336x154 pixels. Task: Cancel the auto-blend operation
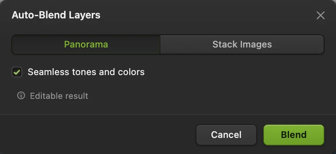pyautogui.click(x=226, y=135)
